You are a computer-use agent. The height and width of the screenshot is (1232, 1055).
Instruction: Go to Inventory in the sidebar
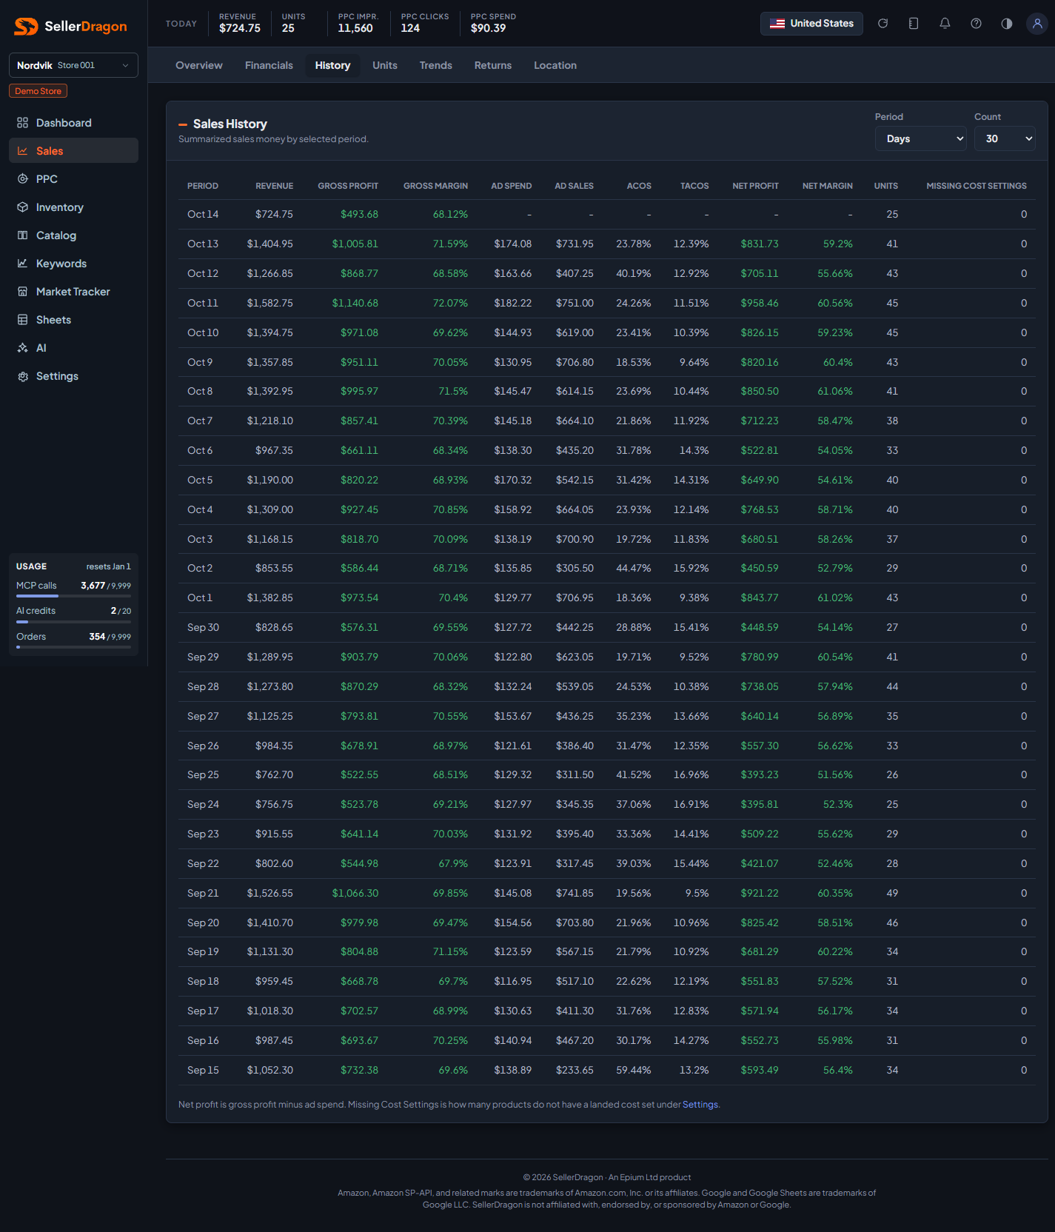(x=73, y=207)
